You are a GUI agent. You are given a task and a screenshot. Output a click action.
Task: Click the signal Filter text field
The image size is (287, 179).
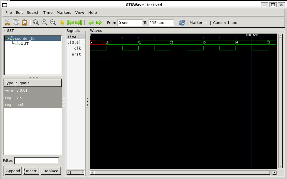point(37,161)
